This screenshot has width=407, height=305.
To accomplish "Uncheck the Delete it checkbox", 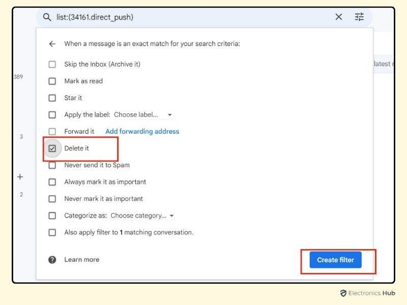I will [x=52, y=148].
